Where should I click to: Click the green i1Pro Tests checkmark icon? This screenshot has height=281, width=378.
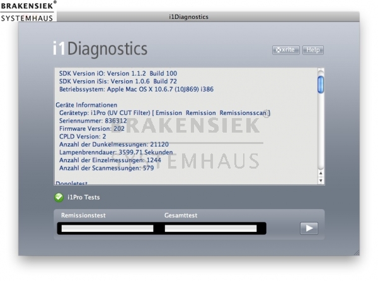coord(59,198)
